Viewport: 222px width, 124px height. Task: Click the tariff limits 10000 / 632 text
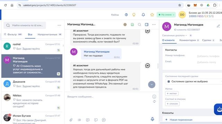(201, 16)
